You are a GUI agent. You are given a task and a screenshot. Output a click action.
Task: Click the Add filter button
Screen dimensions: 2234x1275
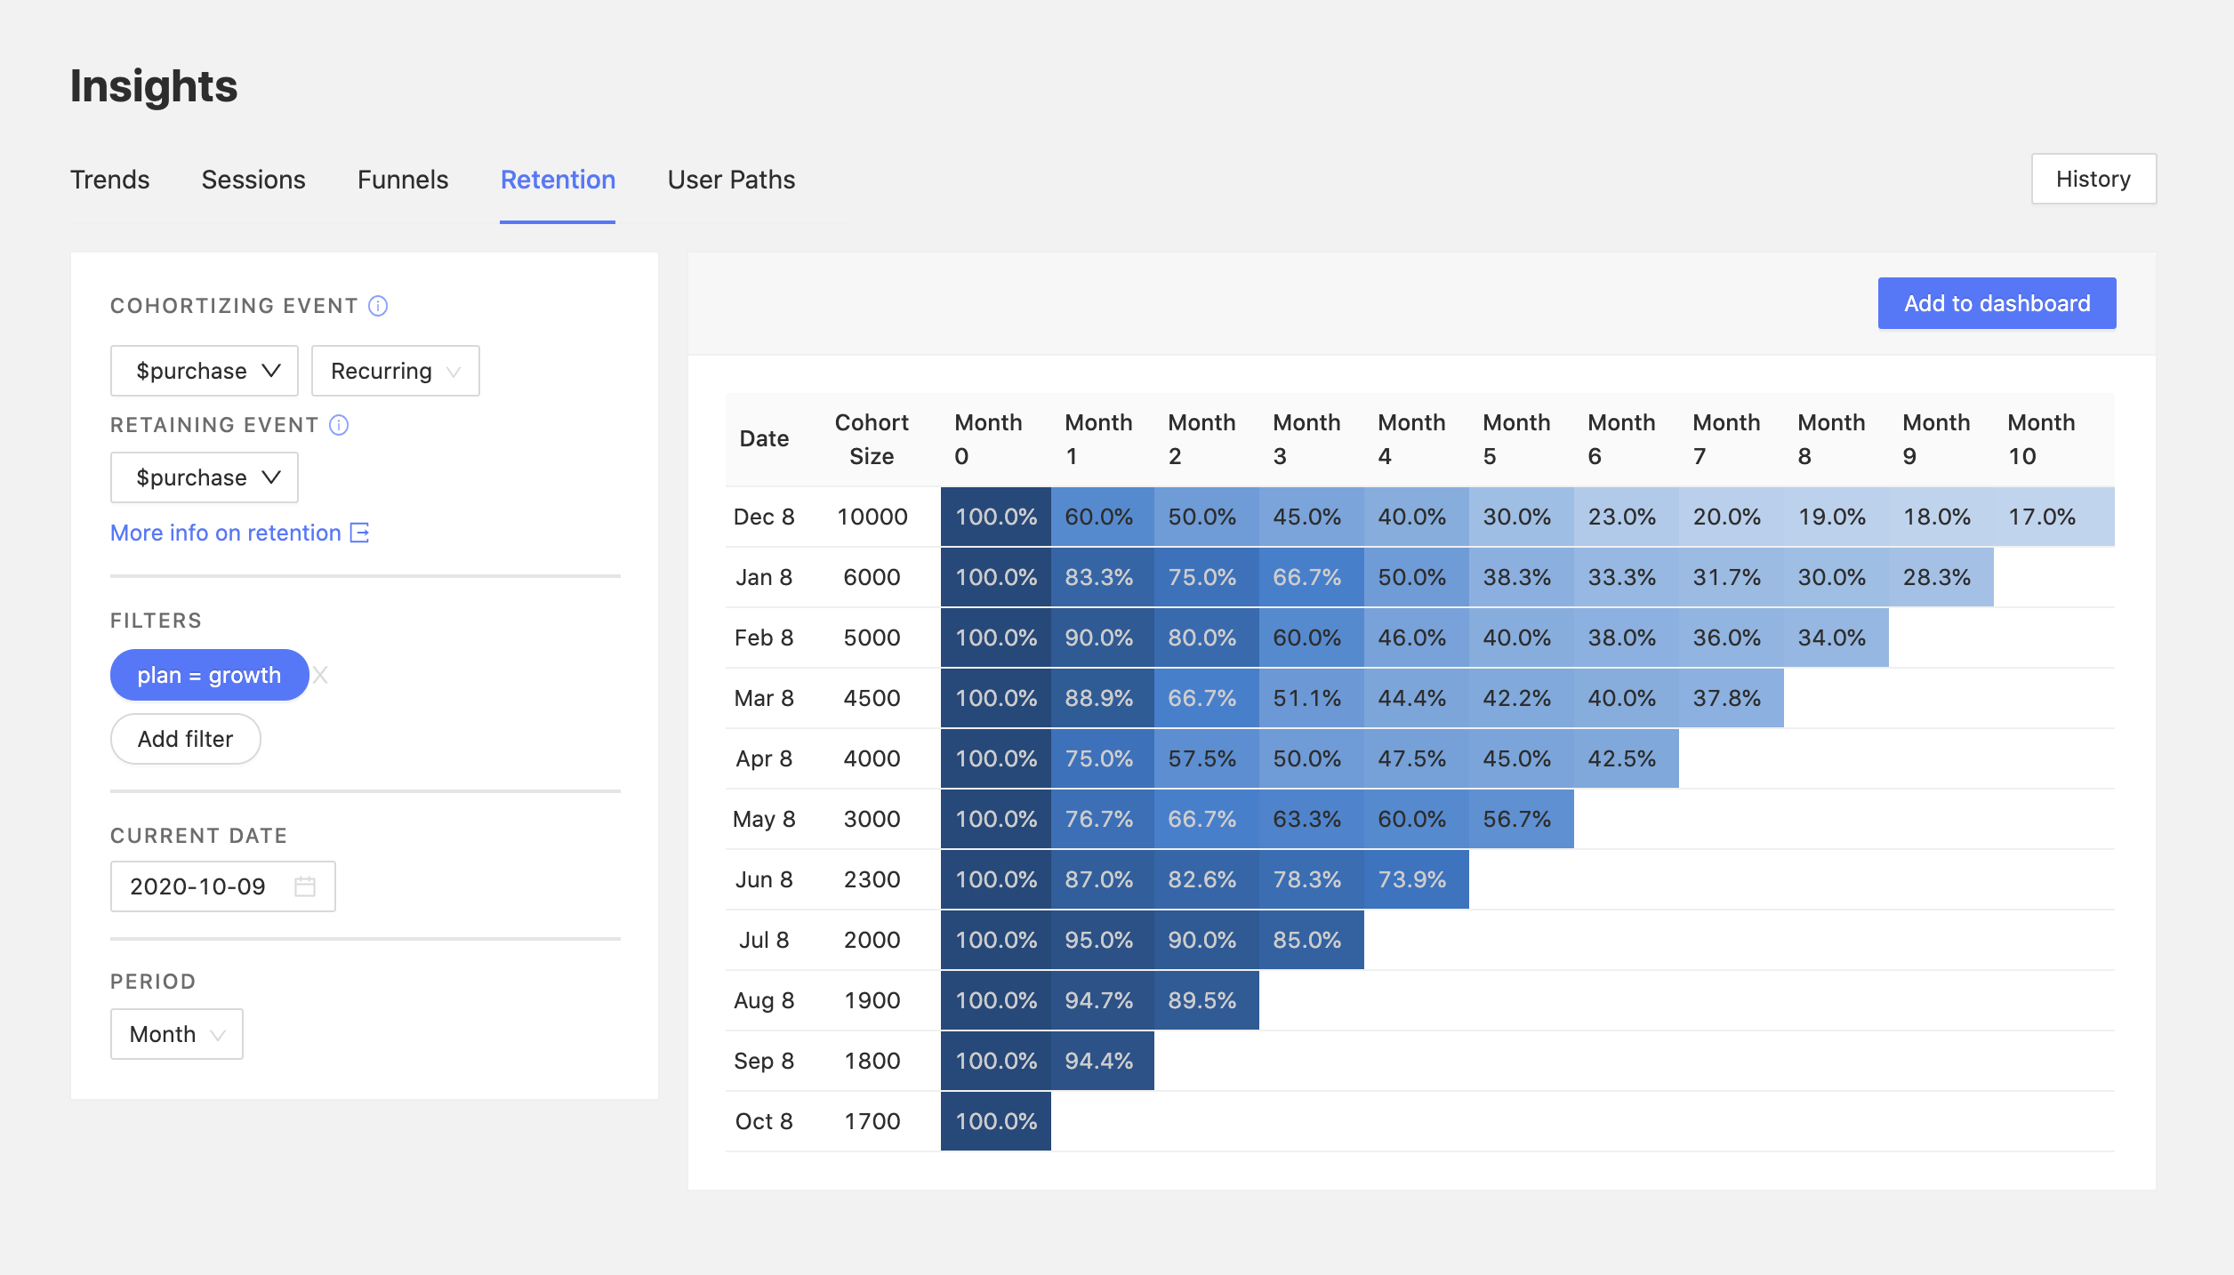tap(184, 738)
